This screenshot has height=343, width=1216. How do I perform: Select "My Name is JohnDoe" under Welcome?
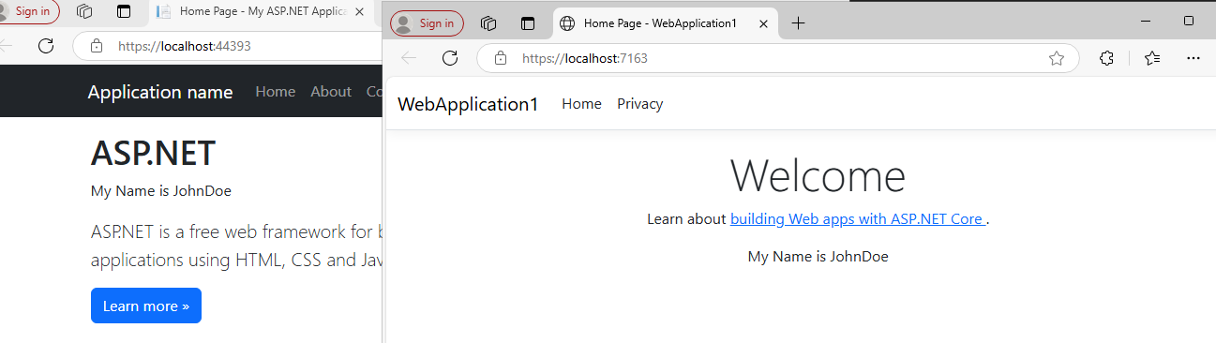(x=818, y=256)
